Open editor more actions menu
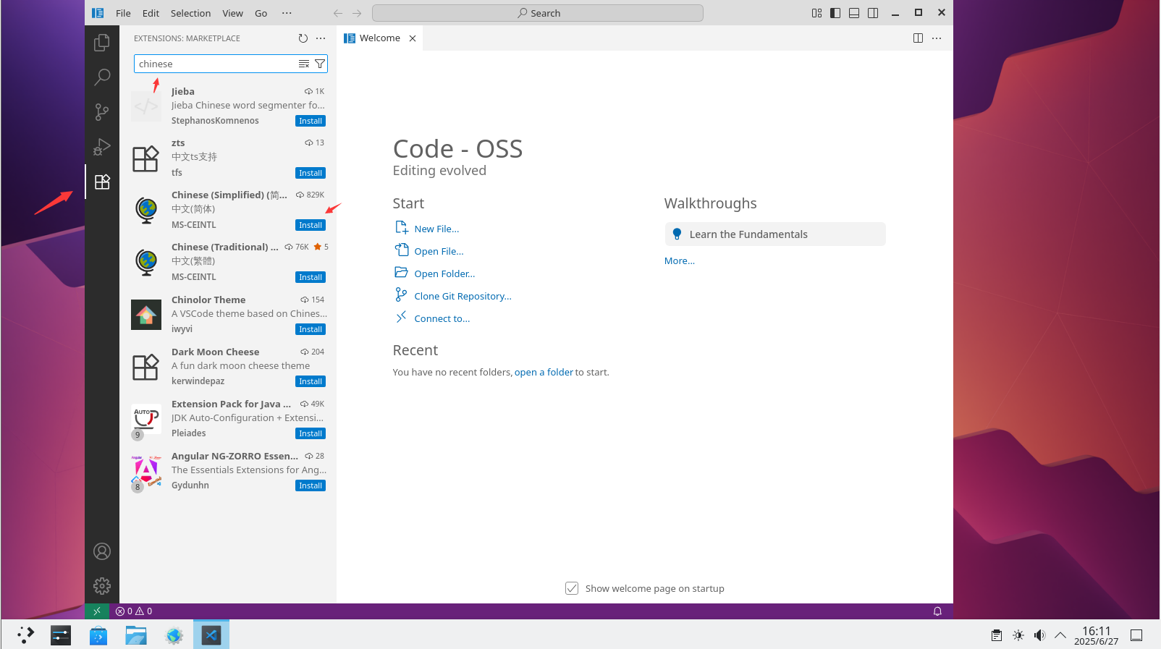 pos(937,38)
